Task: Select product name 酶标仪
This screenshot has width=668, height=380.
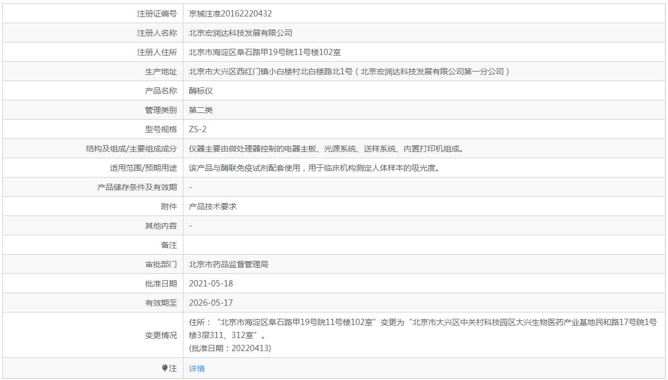Action: [201, 91]
